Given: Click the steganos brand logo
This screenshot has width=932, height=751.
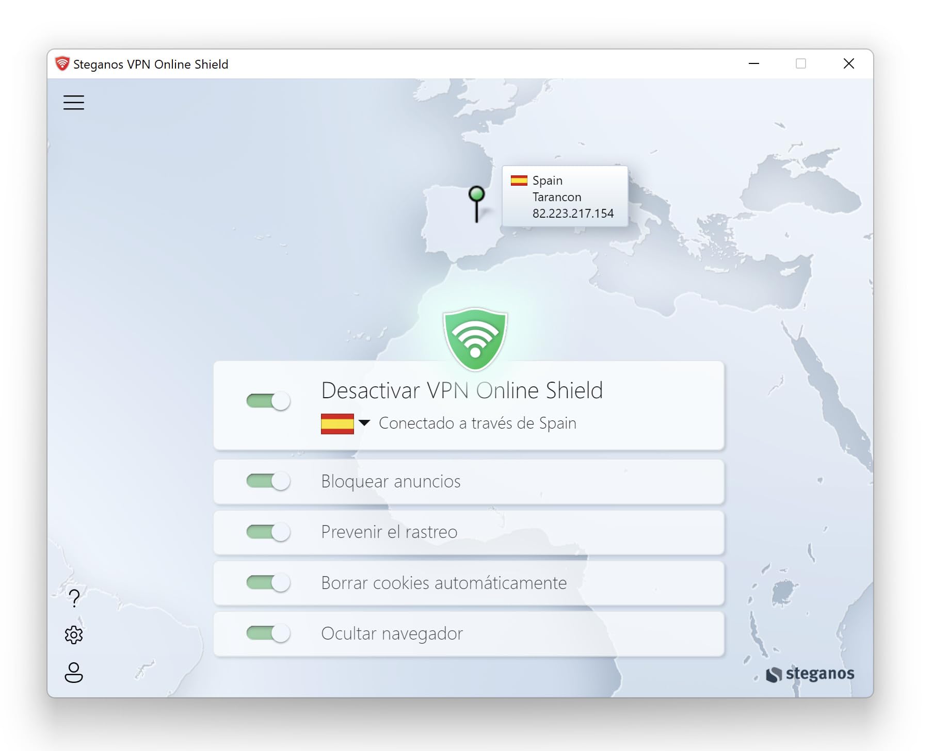Looking at the screenshot, I should pyautogui.click(x=810, y=674).
